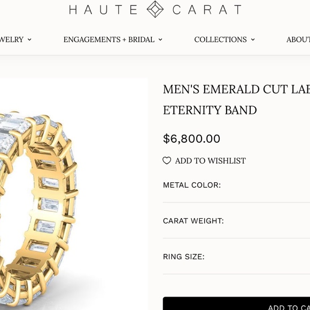Click the Add to Cart button
The image size is (310, 310).
point(236,303)
